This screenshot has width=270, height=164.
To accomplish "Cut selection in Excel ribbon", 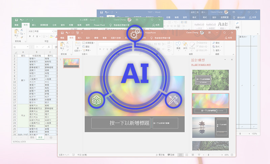I will coord(22,30).
